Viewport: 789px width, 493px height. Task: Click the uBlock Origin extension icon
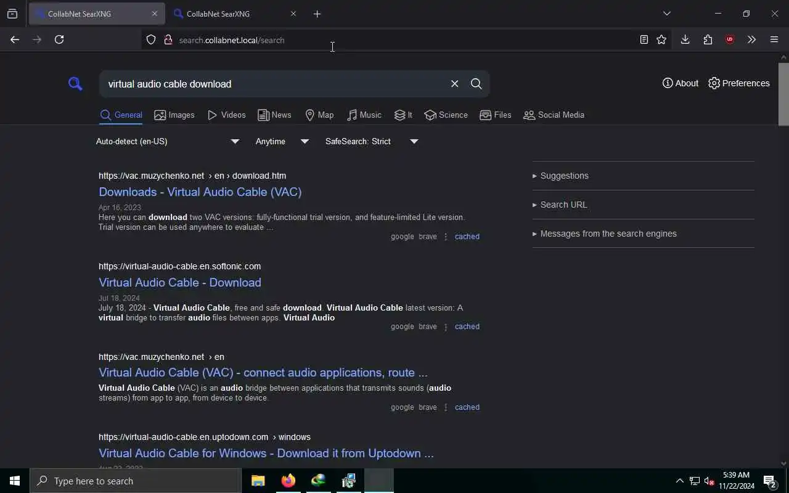pyautogui.click(x=730, y=39)
